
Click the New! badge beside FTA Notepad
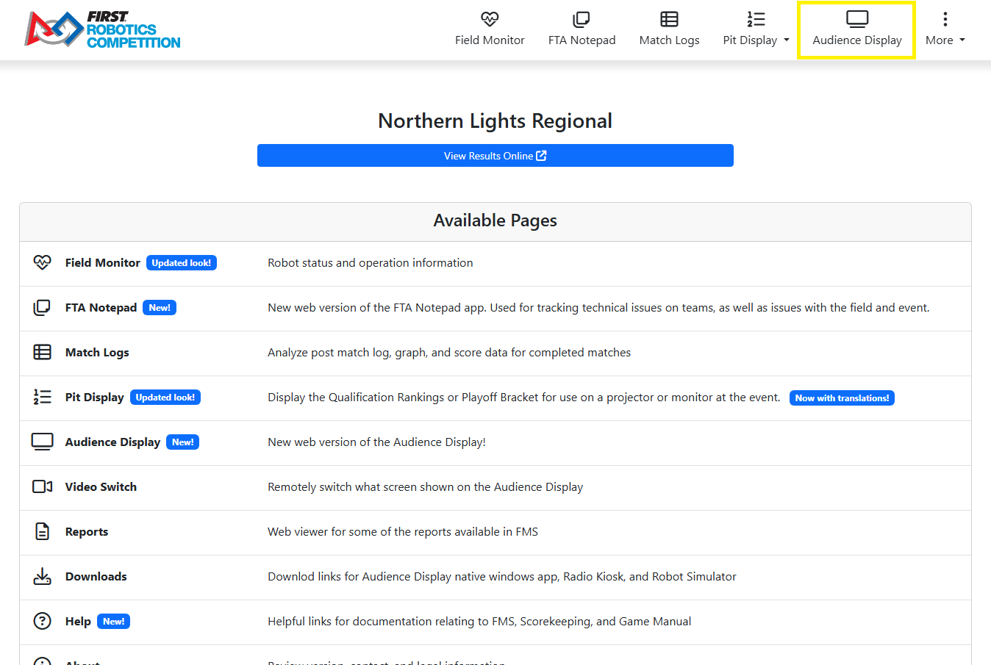pos(160,307)
